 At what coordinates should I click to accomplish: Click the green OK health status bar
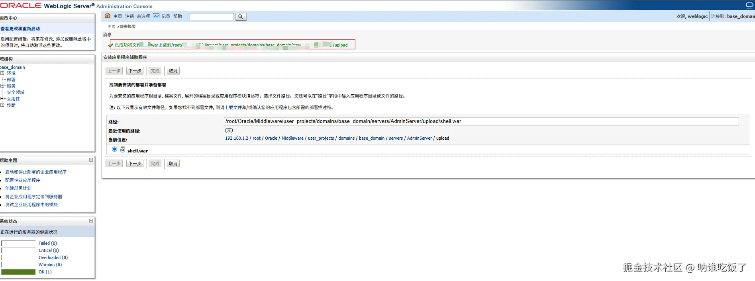click(x=18, y=272)
